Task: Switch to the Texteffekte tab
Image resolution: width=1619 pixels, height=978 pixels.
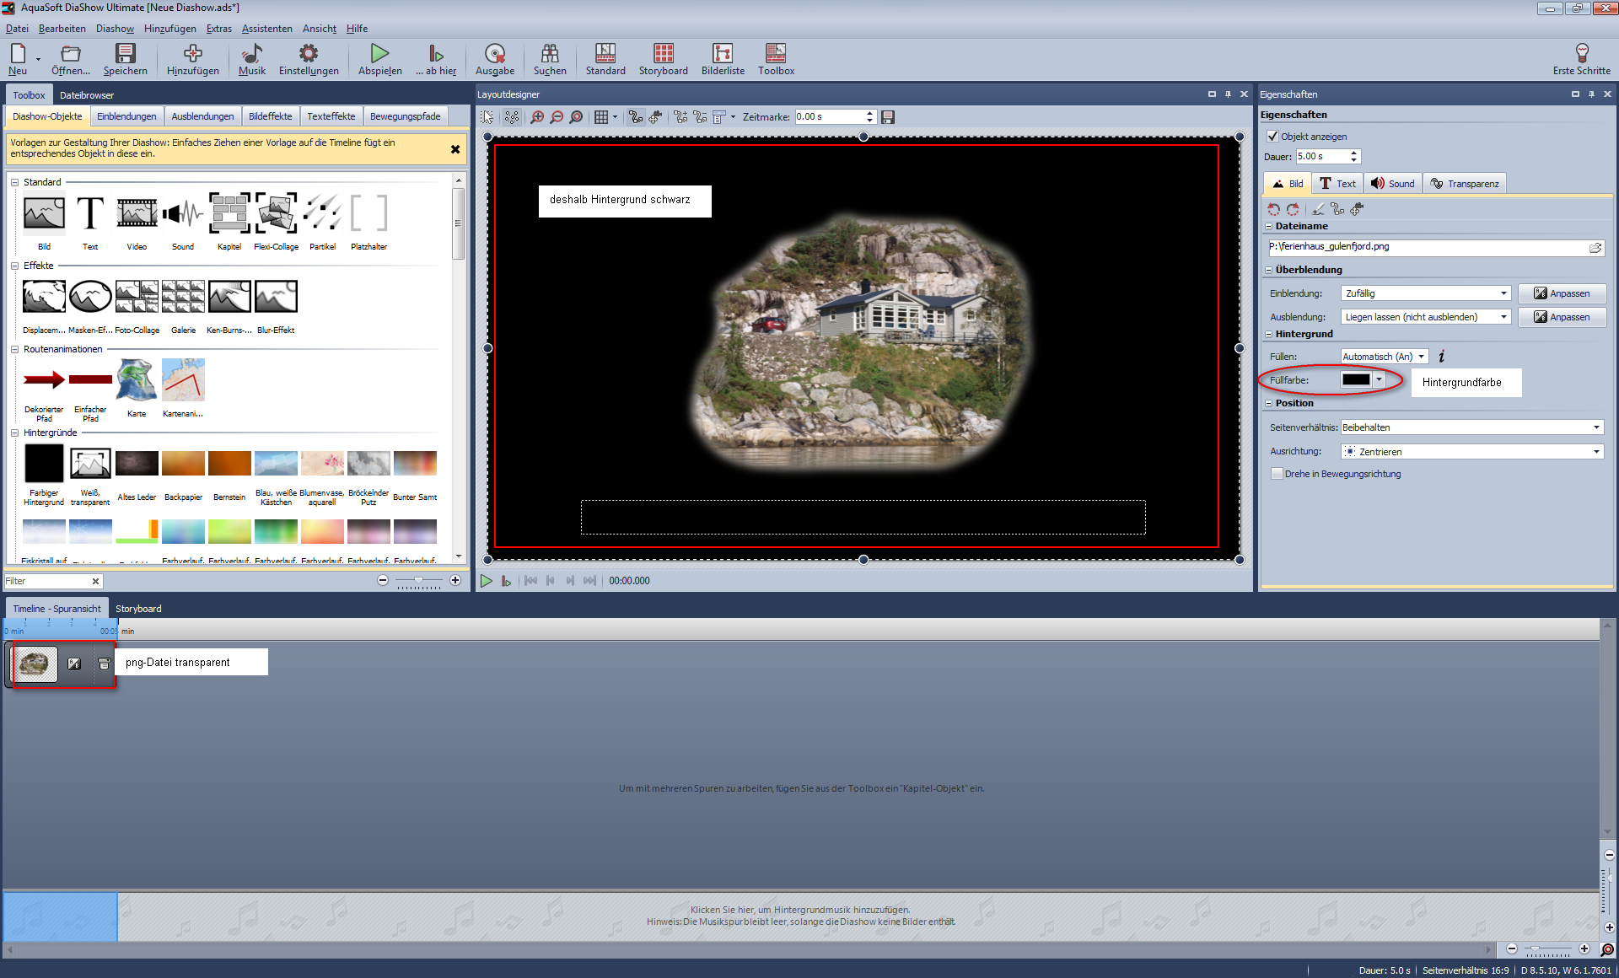Action: pos(331,116)
